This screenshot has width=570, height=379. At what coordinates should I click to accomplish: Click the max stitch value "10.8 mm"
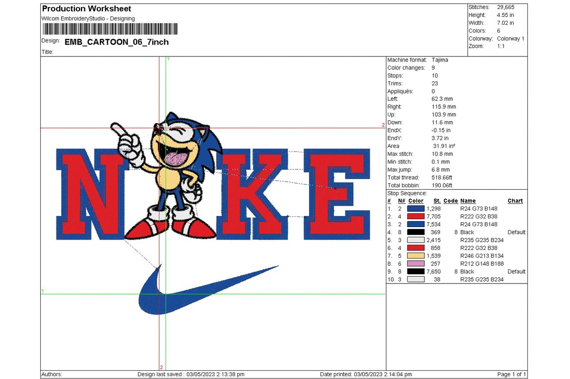(442, 154)
